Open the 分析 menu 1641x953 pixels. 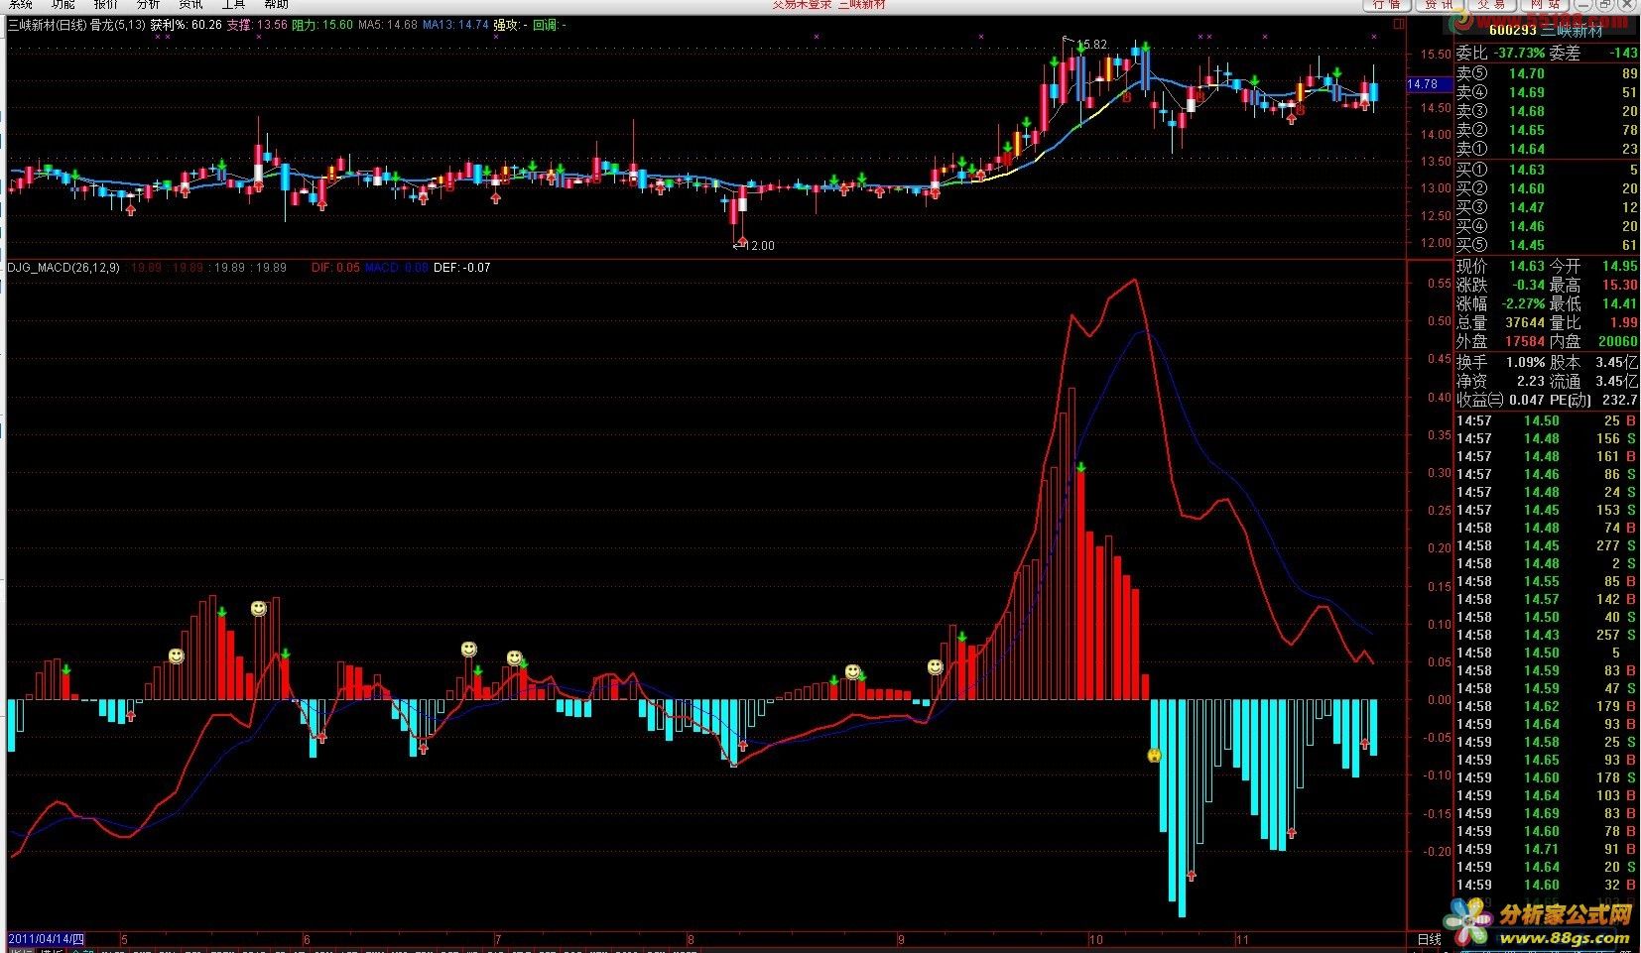pos(148,5)
